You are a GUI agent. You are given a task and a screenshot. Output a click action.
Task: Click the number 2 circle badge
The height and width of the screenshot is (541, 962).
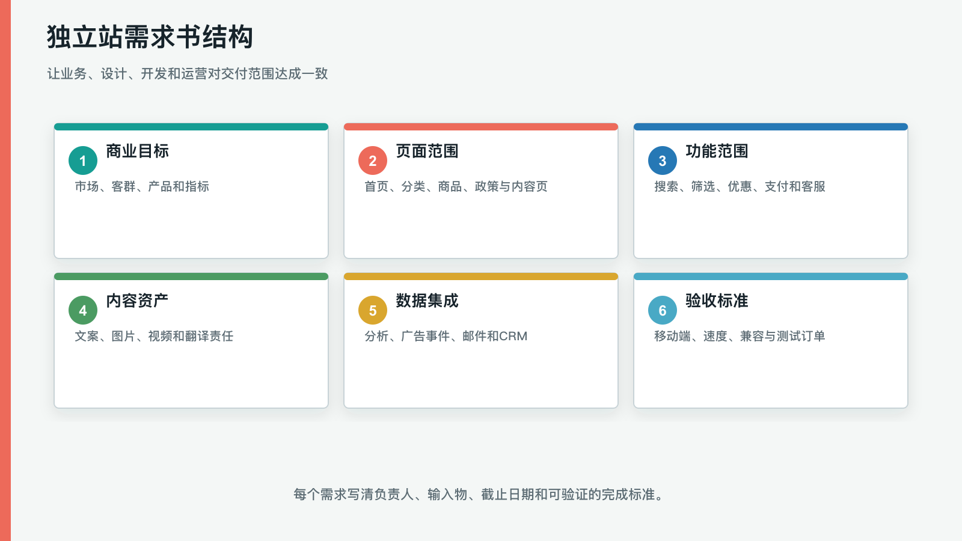(373, 160)
